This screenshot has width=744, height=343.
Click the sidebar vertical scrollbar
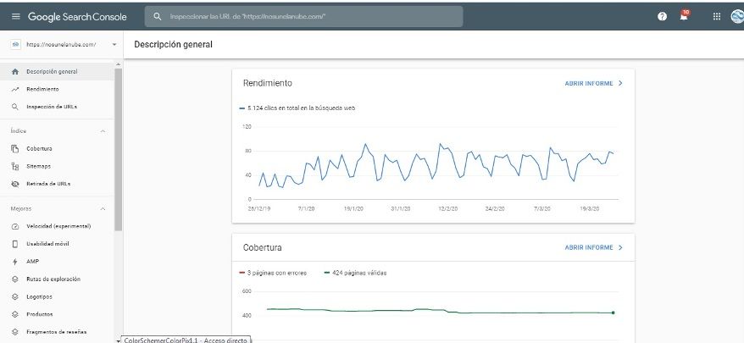pos(118,149)
